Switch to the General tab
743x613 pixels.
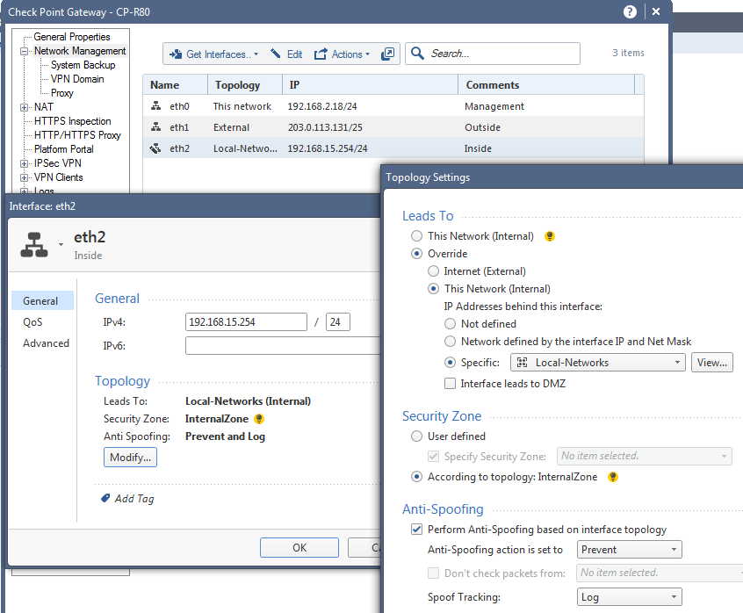click(x=43, y=301)
